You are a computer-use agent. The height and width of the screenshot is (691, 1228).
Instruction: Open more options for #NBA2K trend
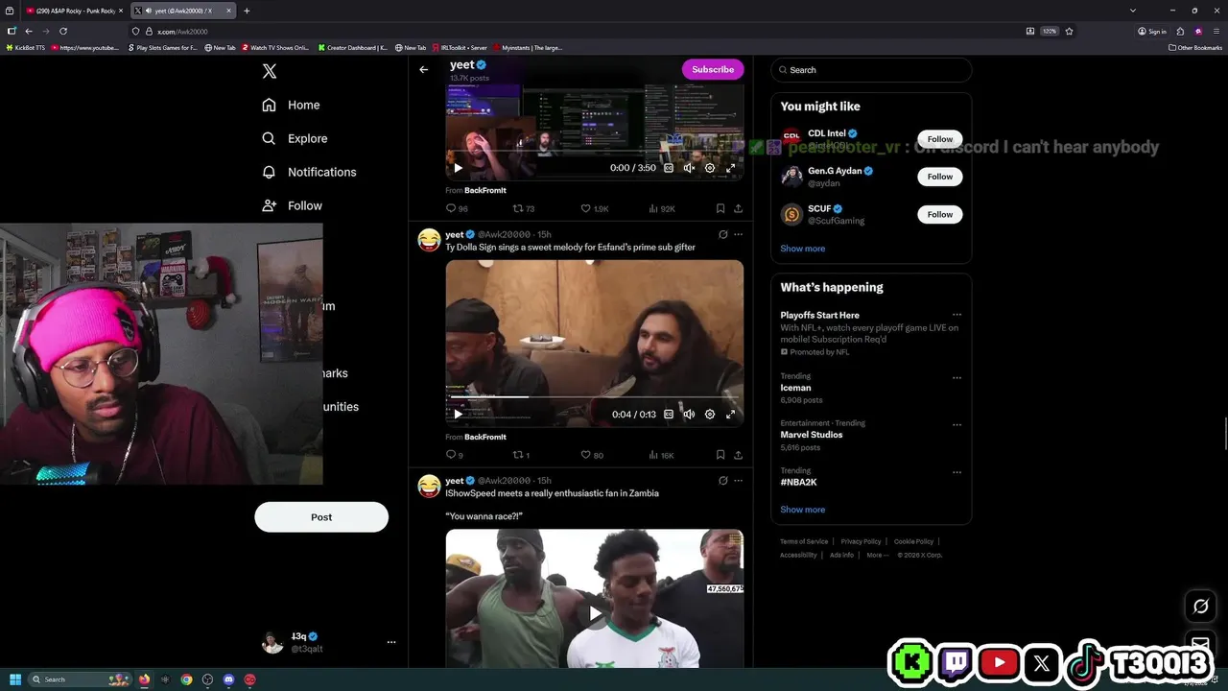956,472
